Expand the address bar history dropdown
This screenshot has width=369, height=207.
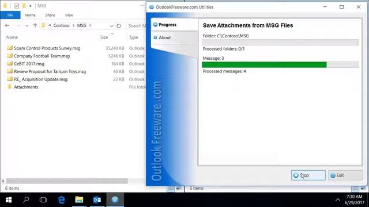tap(111, 25)
